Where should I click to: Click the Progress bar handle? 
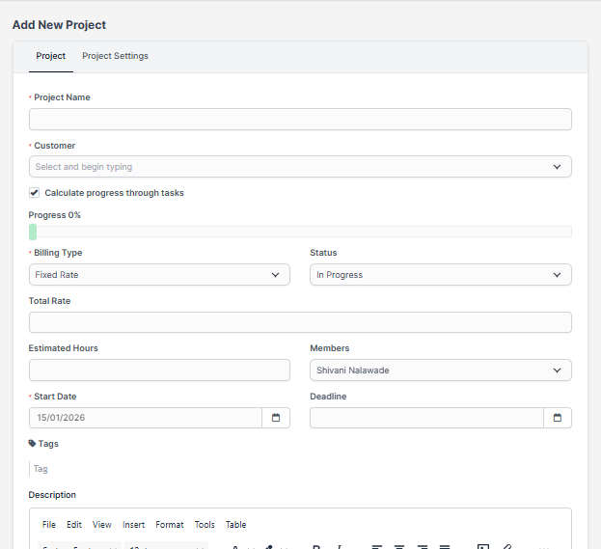coord(33,232)
